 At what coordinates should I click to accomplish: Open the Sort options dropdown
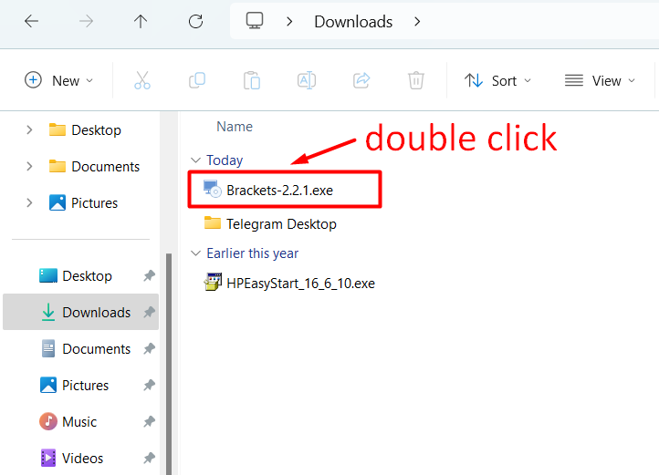497,80
